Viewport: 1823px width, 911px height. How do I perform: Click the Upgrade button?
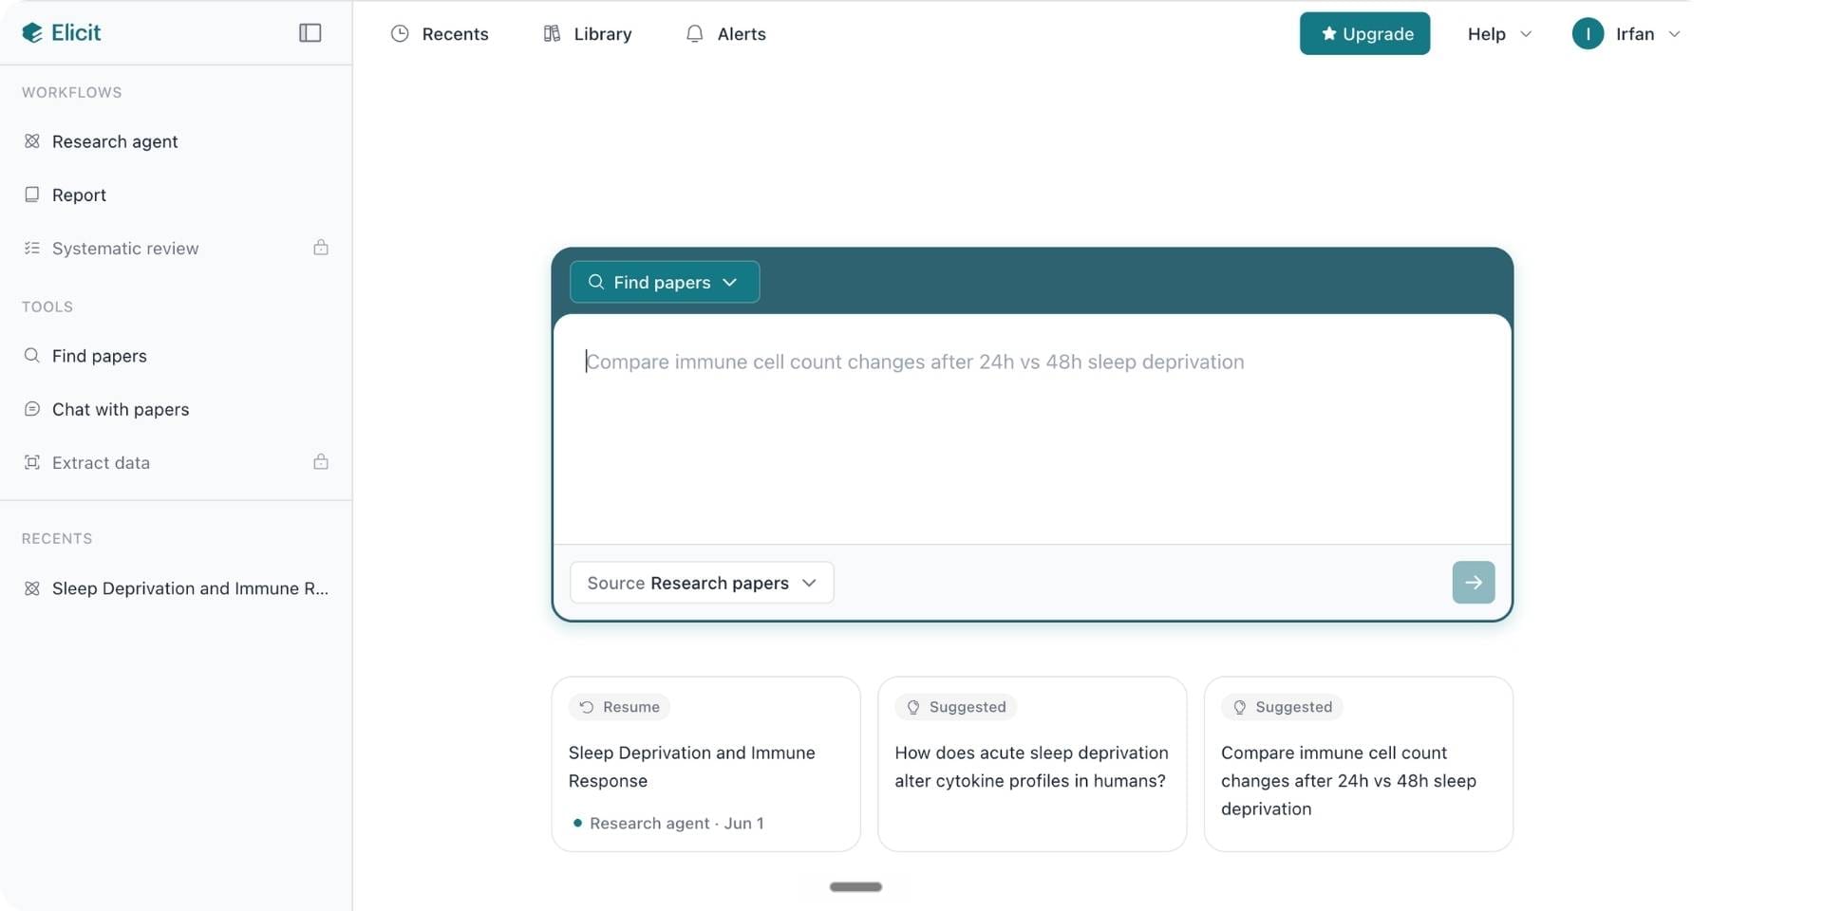(x=1364, y=33)
